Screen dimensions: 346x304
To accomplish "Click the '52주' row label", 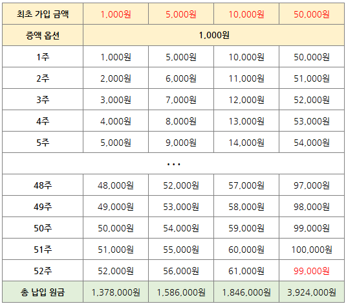I will [x=43, y=270].
